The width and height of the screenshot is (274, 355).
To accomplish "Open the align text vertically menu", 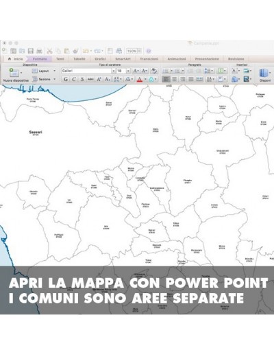I will point(222,79).
